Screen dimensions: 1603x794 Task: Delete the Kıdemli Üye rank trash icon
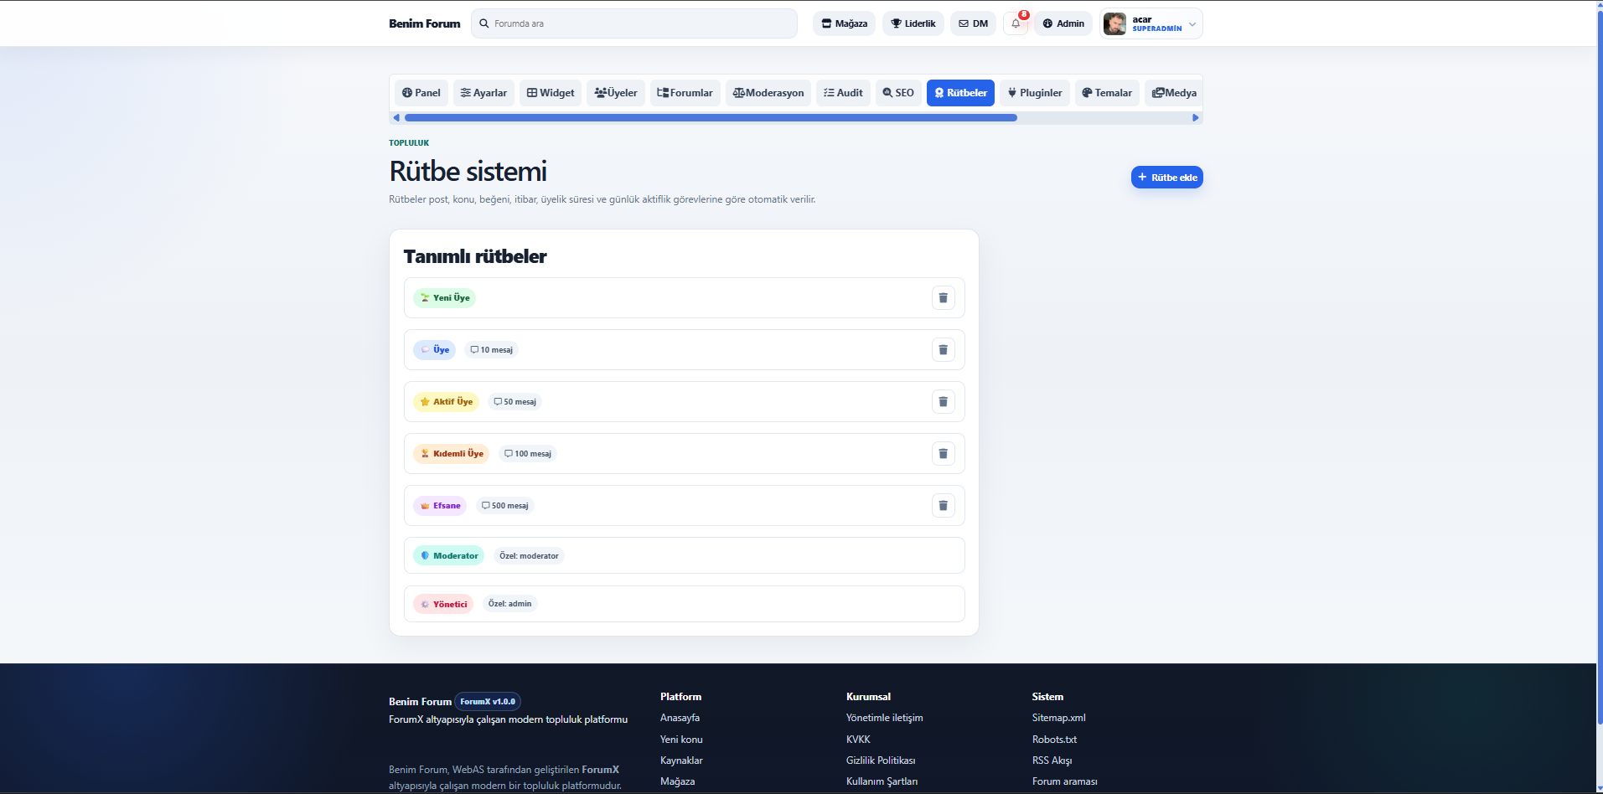943,454
